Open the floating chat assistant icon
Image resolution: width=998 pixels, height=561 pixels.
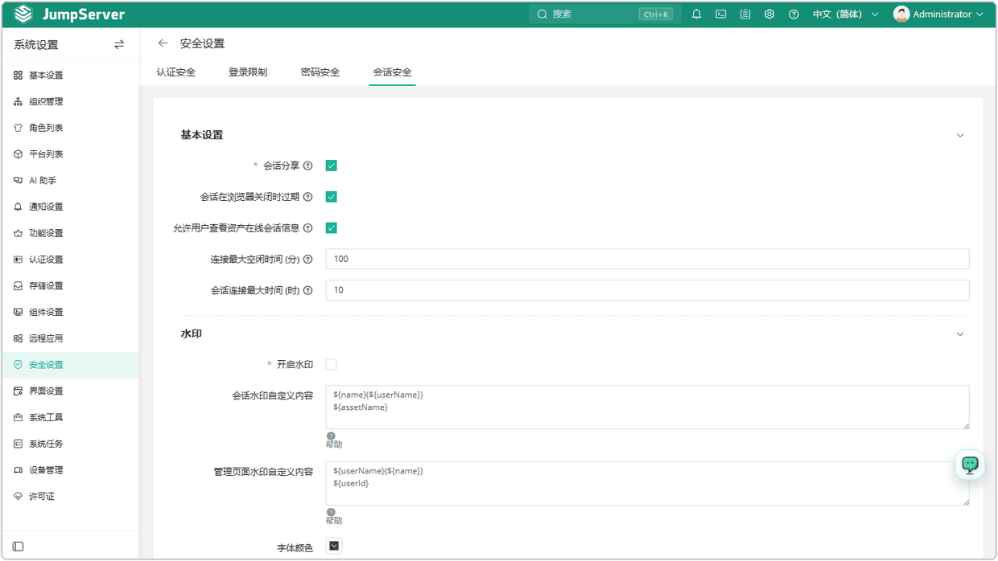click(x=970, y=465)
